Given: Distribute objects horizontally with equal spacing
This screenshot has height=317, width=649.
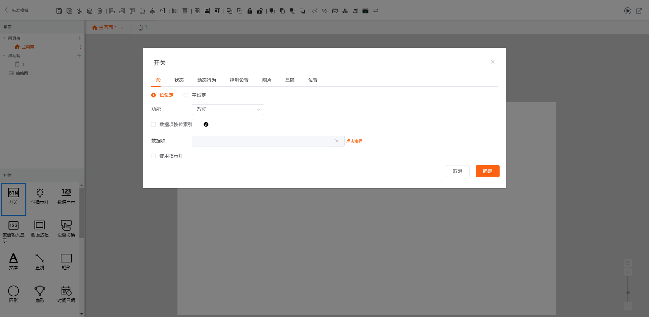Looking at the screenshot, I should point(175,11).
